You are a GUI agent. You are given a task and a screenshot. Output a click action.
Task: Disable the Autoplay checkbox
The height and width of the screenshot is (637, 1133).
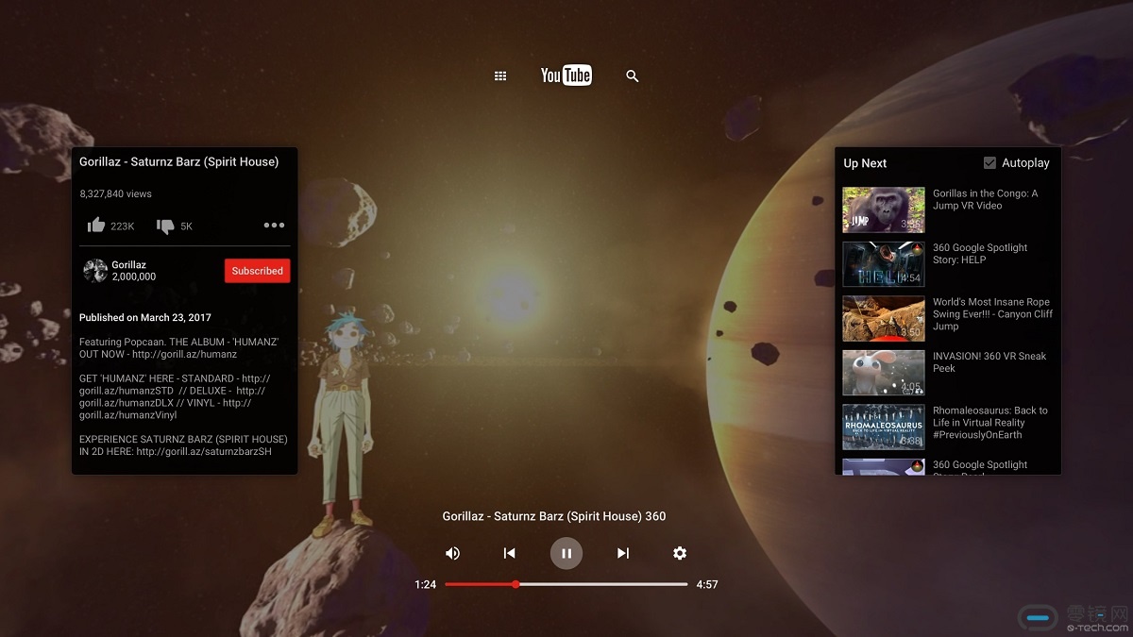[989, 163]
